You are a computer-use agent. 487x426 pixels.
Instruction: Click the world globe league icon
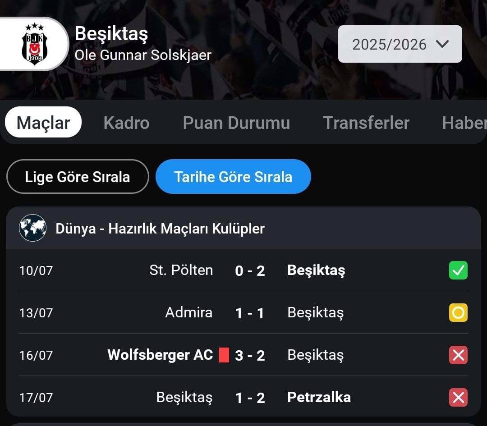point(32,228)
